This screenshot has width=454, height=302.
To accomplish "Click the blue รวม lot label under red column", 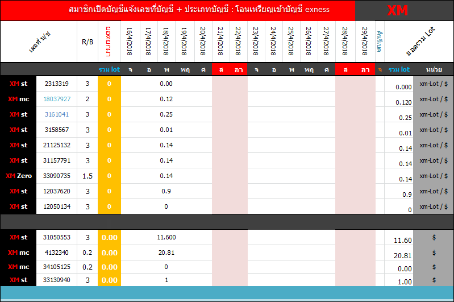I will pos(109,69).
